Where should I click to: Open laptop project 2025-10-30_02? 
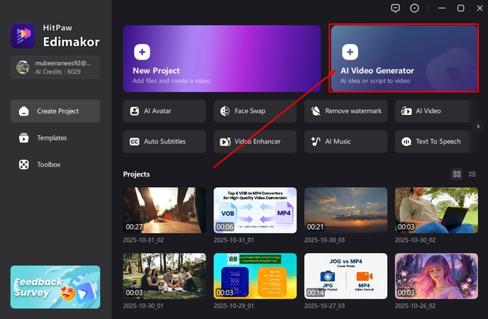436,210
